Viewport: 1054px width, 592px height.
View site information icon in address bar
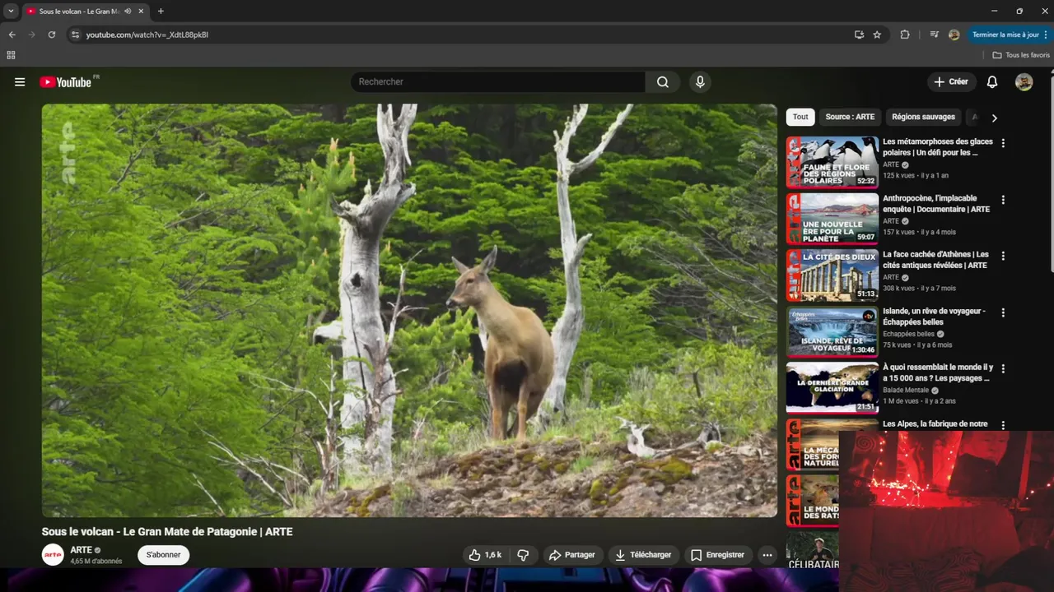[x=75, y=35]
